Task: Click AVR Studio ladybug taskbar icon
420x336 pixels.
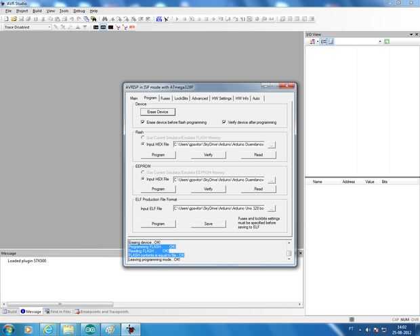Action: 131,329
